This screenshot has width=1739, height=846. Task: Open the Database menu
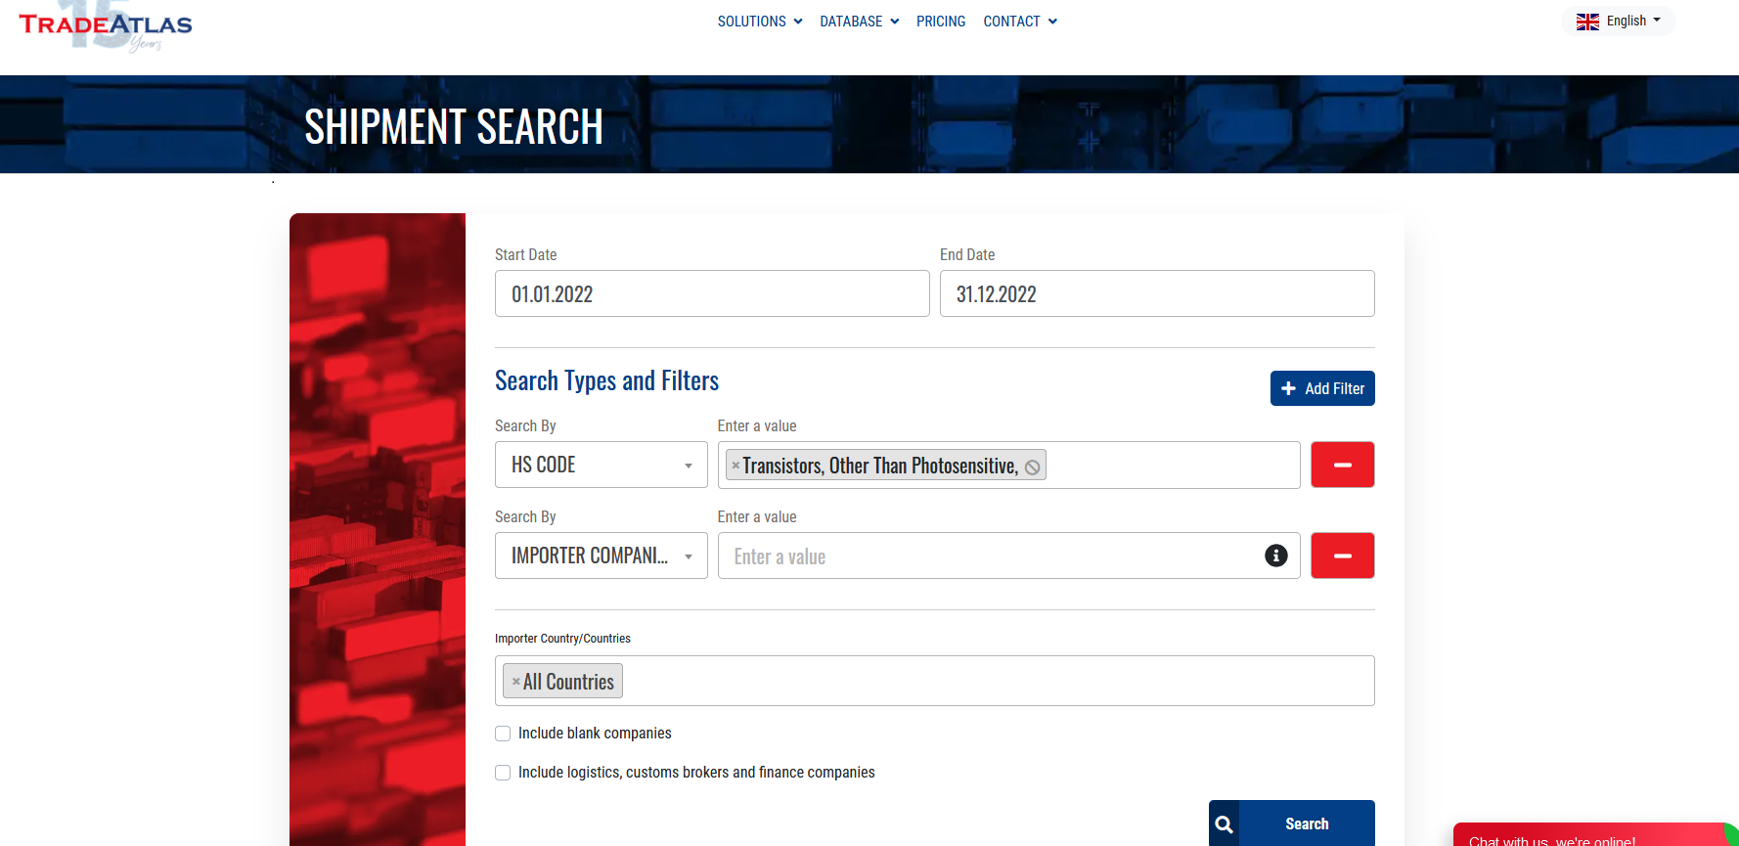point(859,22)
